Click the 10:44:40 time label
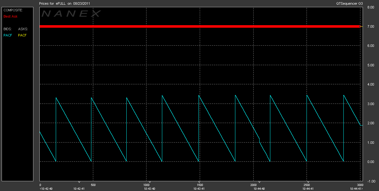 click(260, 189)
